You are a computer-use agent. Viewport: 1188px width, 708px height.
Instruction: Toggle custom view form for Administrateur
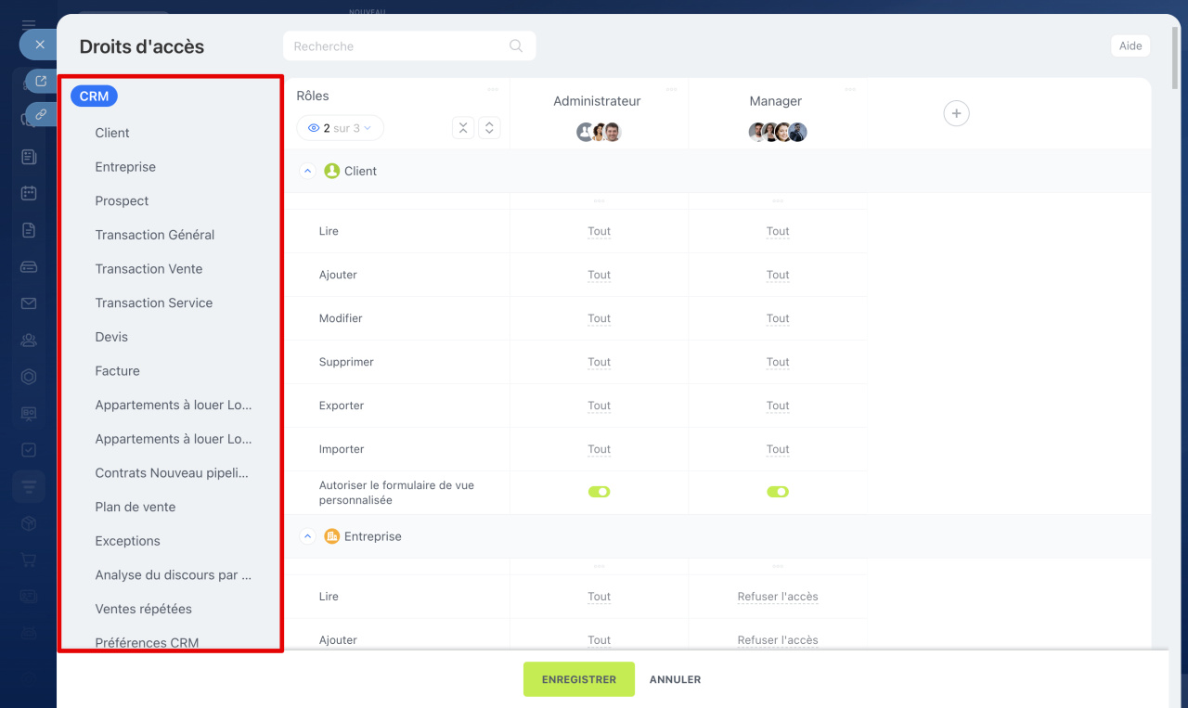click(x=599, y=492)
